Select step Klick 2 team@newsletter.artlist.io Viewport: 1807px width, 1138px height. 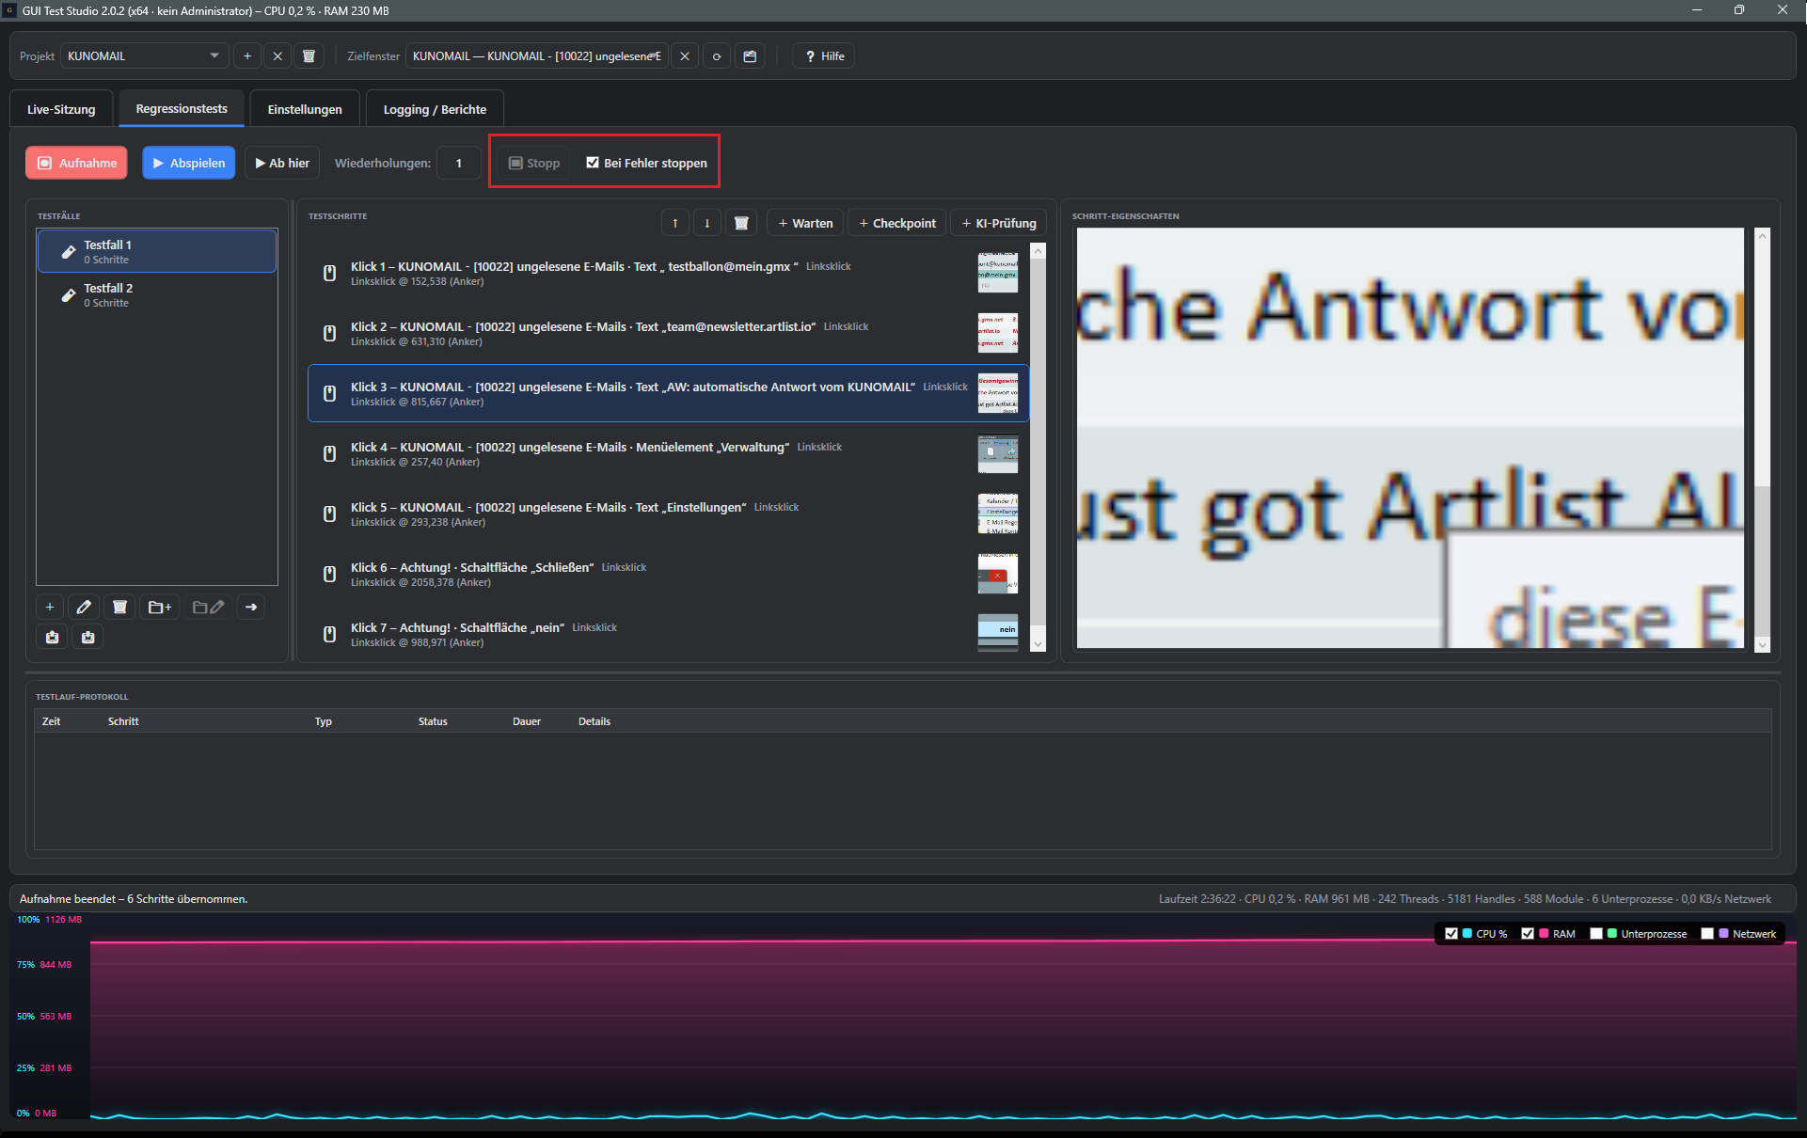click(x=669, y=334)
